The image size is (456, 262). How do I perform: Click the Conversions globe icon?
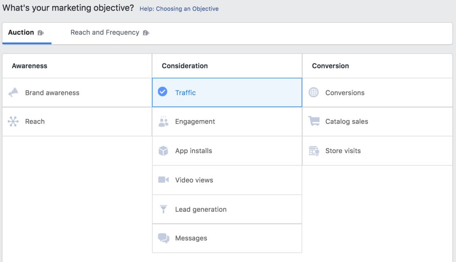pyautogui.click(x=313, y=92)
